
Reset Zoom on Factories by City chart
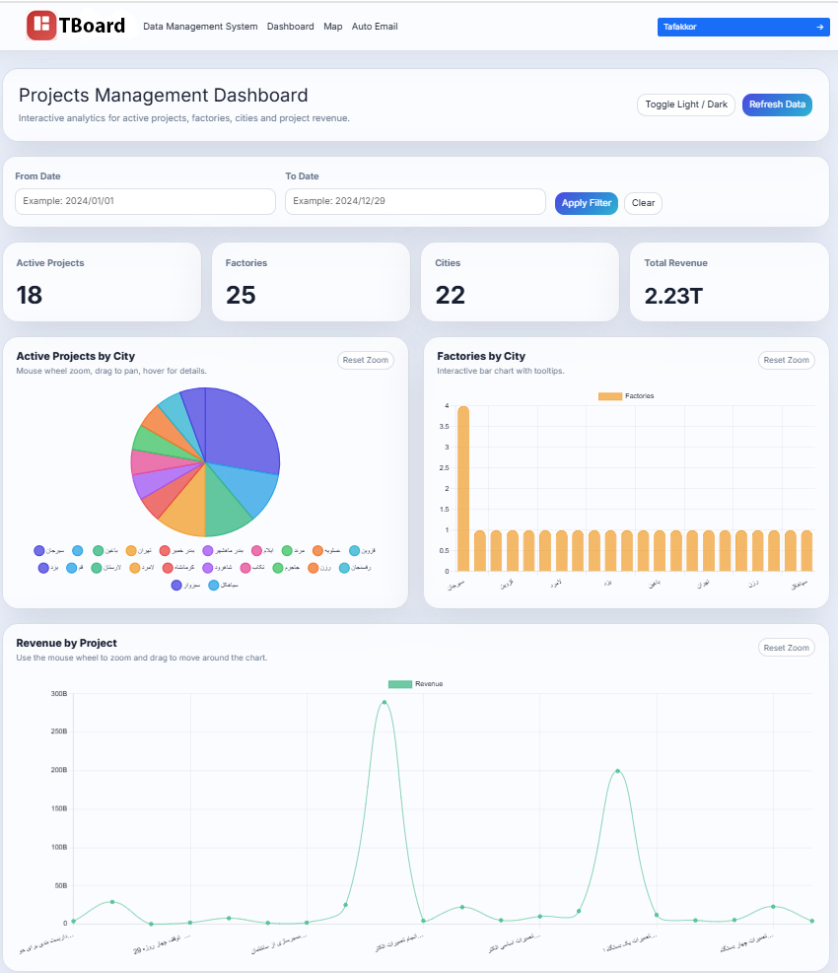787,360
